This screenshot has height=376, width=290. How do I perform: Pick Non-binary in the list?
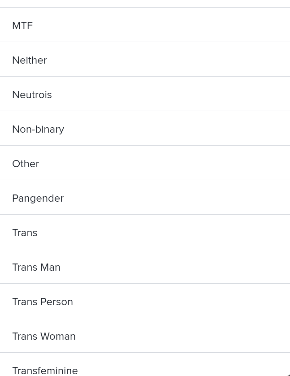tap(38, 129)
